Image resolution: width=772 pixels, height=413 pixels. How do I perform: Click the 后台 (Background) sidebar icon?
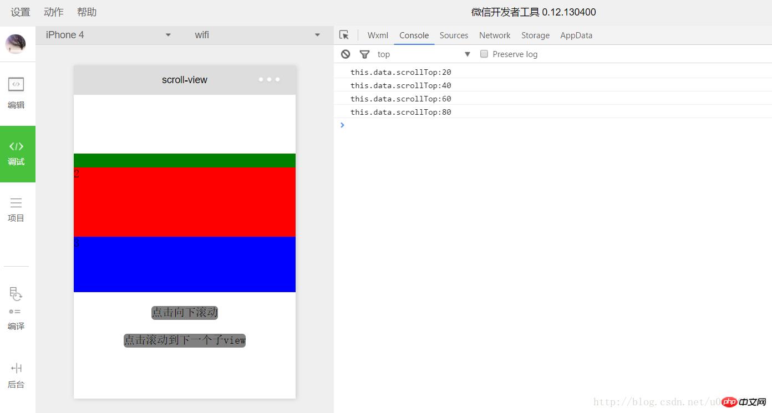(x=16, y=375)
